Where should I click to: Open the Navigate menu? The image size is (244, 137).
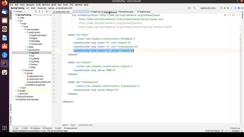click(30, 5)
